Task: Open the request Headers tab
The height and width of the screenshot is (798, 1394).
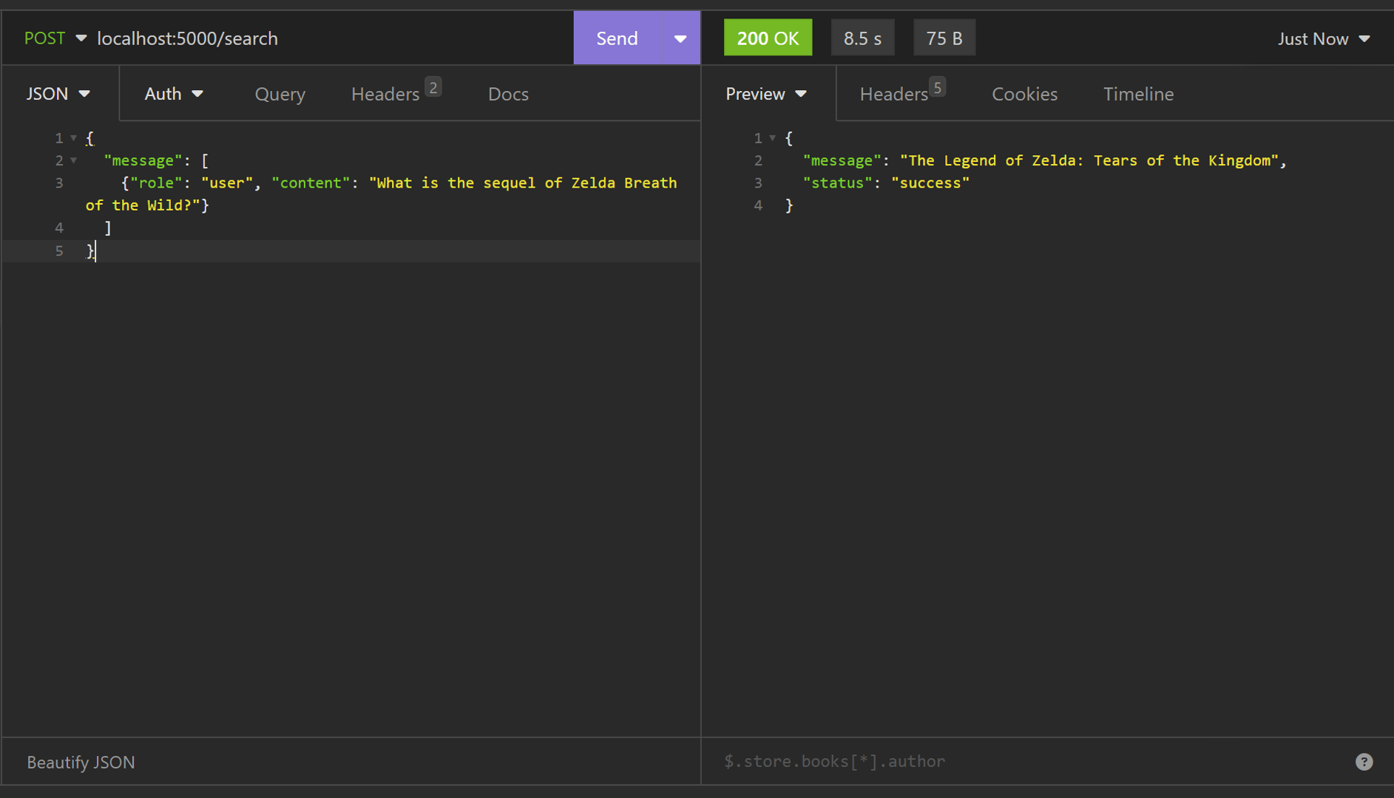Action: tap(386, 94)
